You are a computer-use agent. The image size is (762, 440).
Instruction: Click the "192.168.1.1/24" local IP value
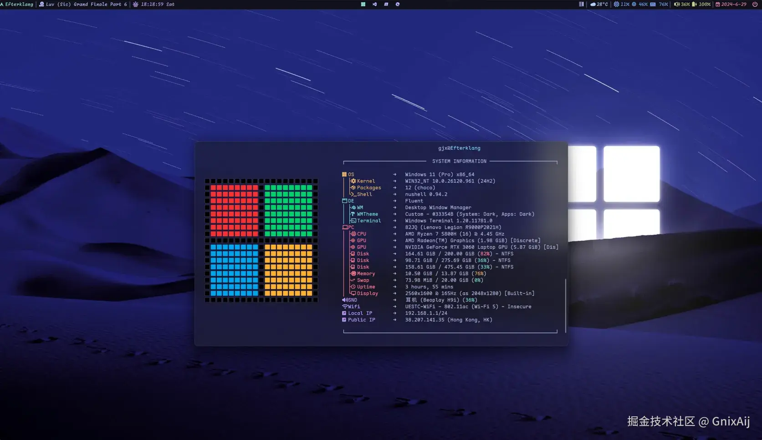[426, 313]
